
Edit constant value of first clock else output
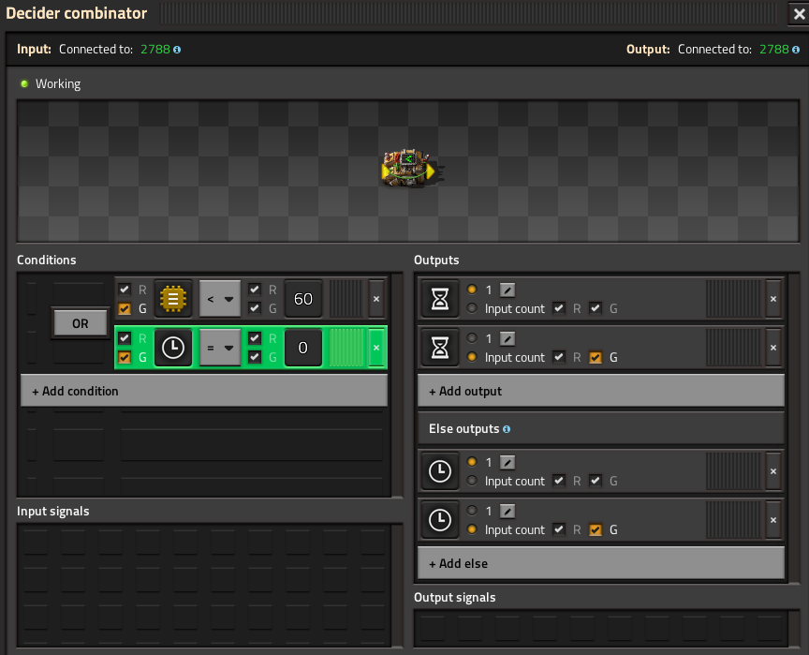[507, 463]
